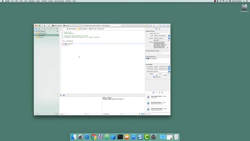Open the file Type dropdown
The image size is (250, 141).
[162, 36]
